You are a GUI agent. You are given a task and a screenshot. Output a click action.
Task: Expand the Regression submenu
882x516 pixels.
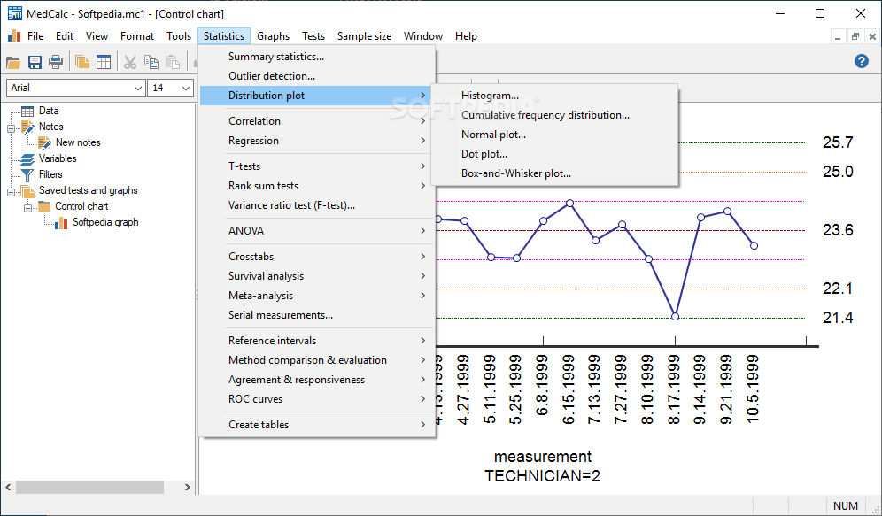317,141
